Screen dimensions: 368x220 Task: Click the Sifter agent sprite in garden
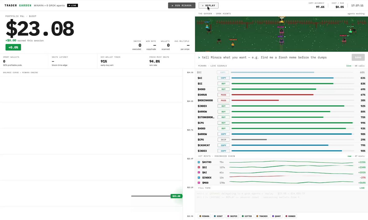[x=351, y=31]
